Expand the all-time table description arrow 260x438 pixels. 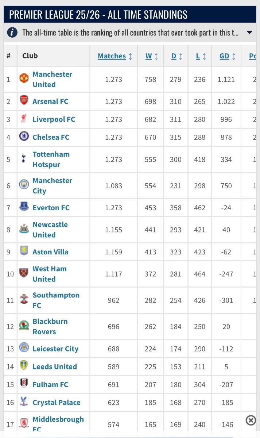249,32
